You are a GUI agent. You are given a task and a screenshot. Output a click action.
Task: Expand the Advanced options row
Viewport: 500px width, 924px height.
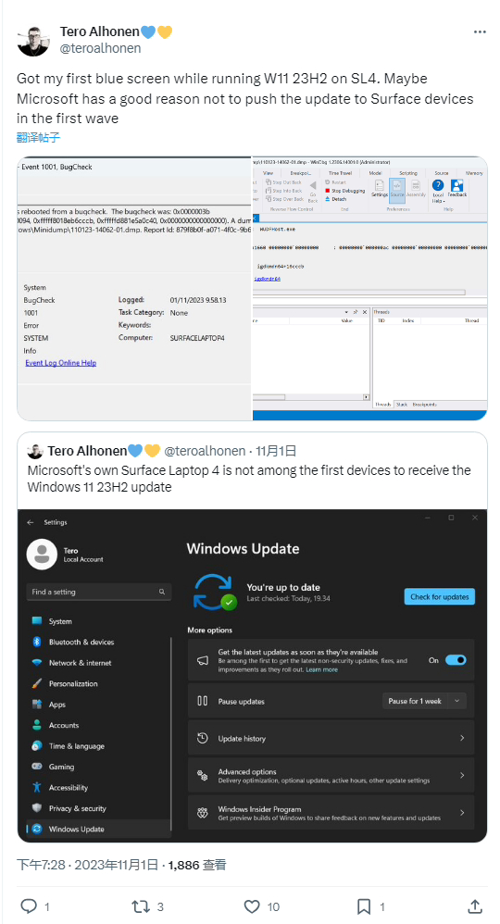point(331,776)
